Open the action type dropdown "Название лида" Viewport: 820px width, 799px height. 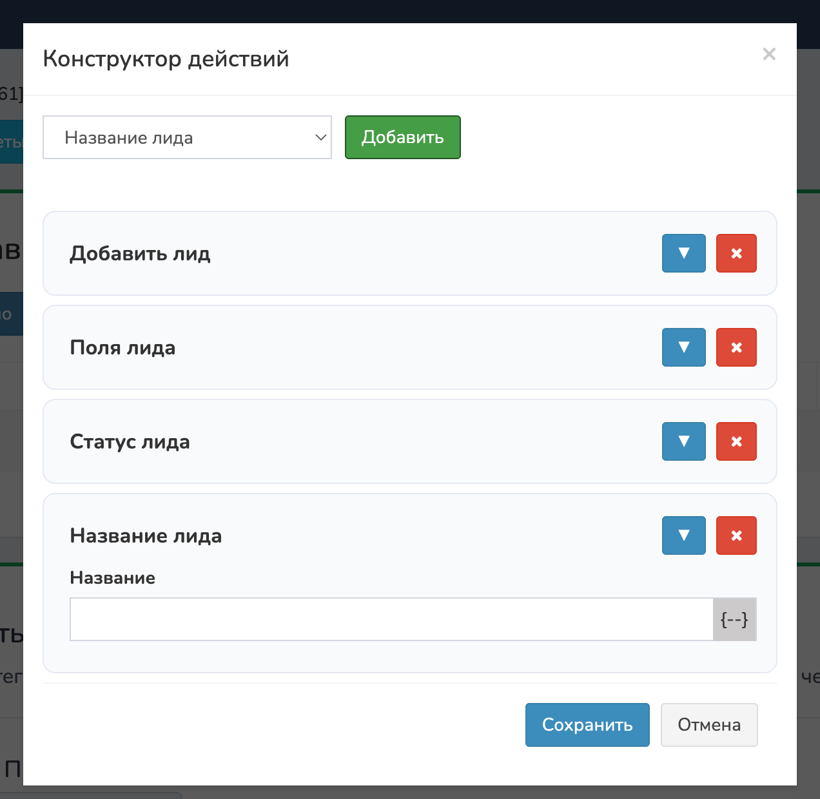187,137
